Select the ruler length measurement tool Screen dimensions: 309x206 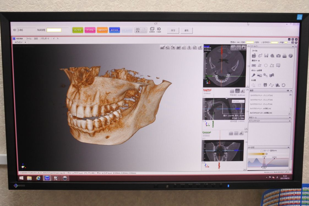[254, 65]
